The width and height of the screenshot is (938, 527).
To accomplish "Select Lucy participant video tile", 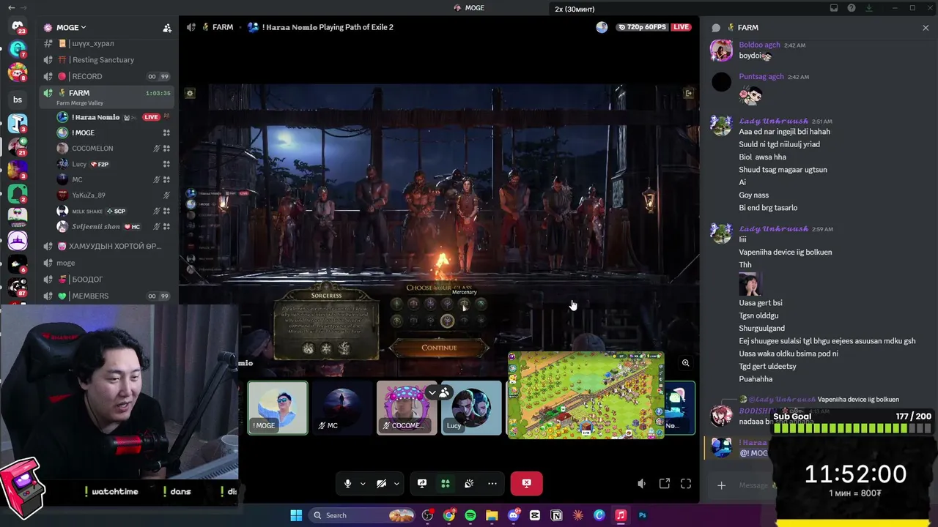I will coord(471,408).
